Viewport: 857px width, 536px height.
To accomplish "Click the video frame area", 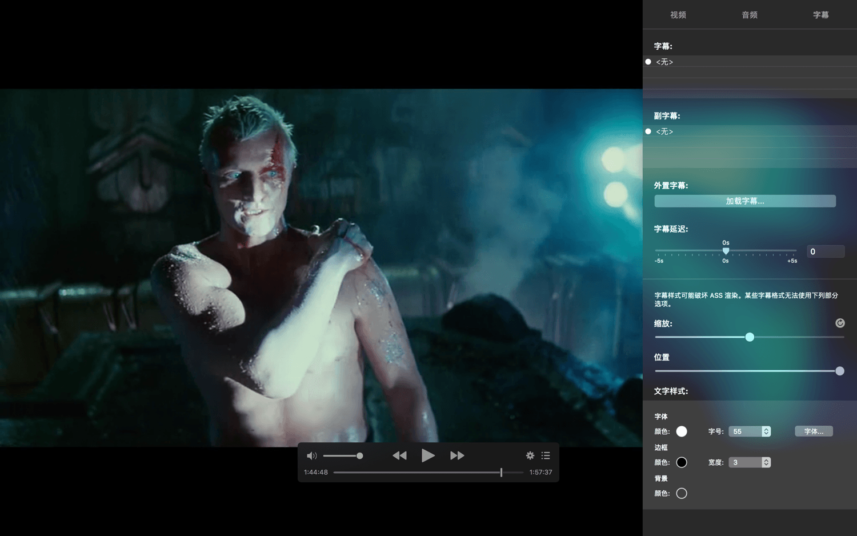I will point(321,267).
